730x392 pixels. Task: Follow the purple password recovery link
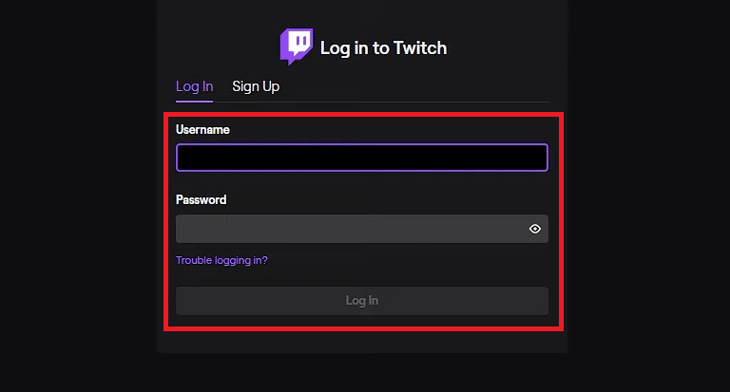[221, 260]
